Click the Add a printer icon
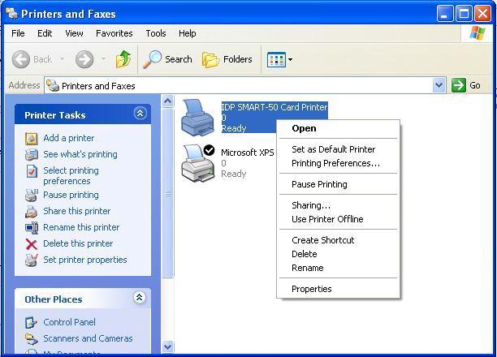Screen dimensions: 497x357 tap(32, 139)
